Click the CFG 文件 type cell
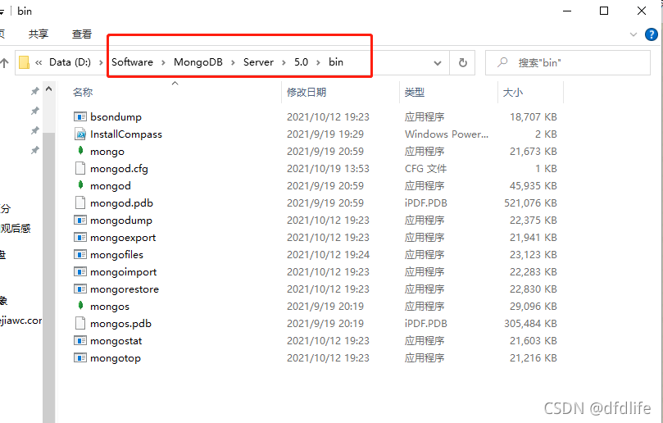This screenshot has height=423, width=663. 425,169
